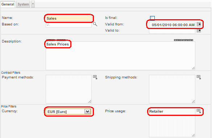Select the EUR [Euro] currency combo box

[x=68, y=111]
